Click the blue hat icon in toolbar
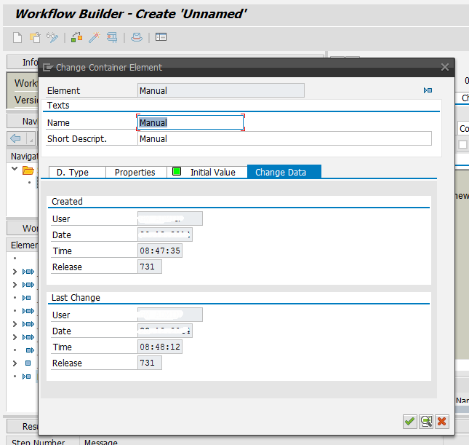Viewport: 469px width, 445px height. pos(137,37)
